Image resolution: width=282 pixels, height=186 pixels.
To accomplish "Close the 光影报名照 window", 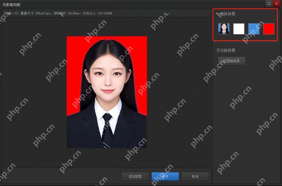I will [x=277, y=4].
